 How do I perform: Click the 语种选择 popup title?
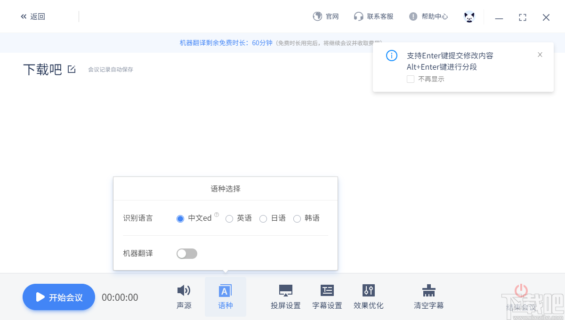point(226,189)
